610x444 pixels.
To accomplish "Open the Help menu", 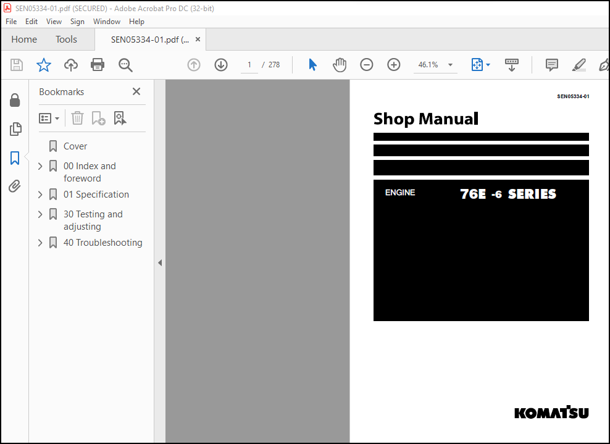I will pos(136,22).
